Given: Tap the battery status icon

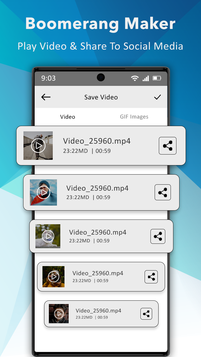Looking at the screenshot, I should (x=157, y=78).
